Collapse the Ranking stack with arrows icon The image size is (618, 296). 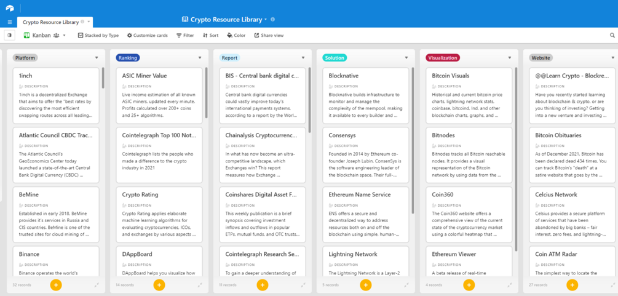click(200, 284)
